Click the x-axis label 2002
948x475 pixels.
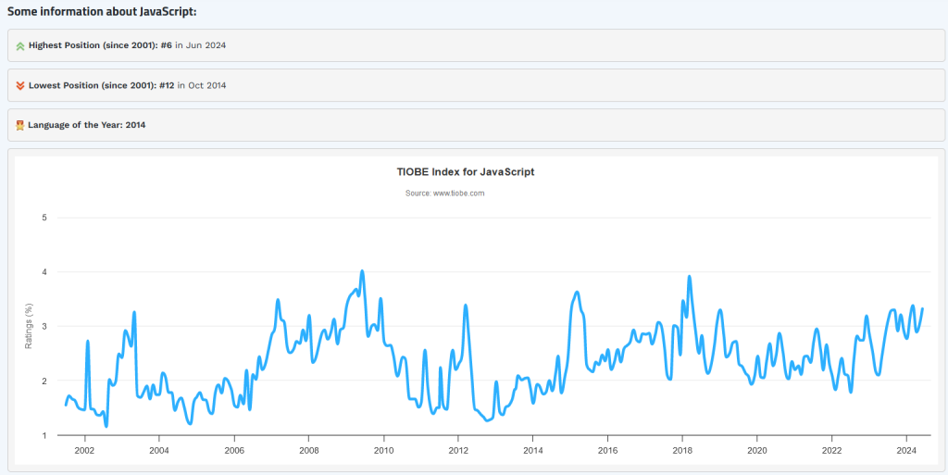pos(84,450)
